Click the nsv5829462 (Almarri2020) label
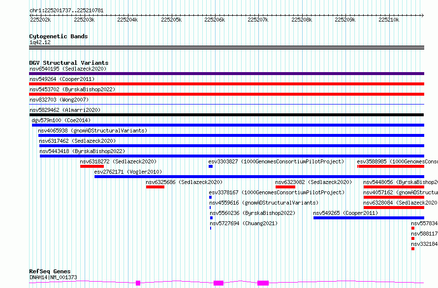The image size is (438, 288). [65, 110]
